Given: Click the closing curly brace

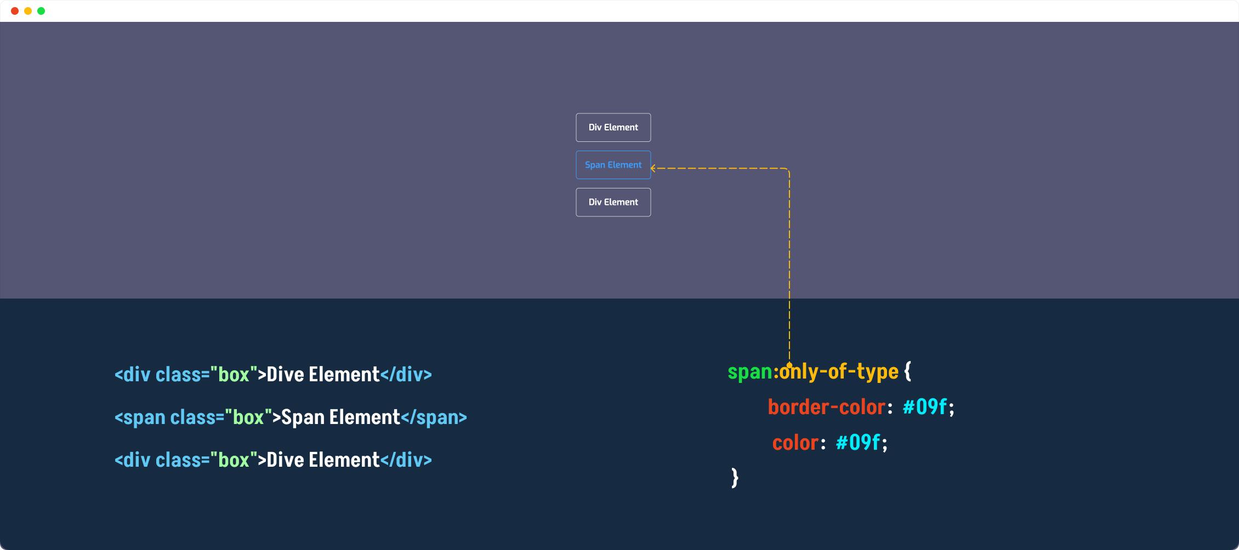Looking at the screenshot, I should click(735, 478).
